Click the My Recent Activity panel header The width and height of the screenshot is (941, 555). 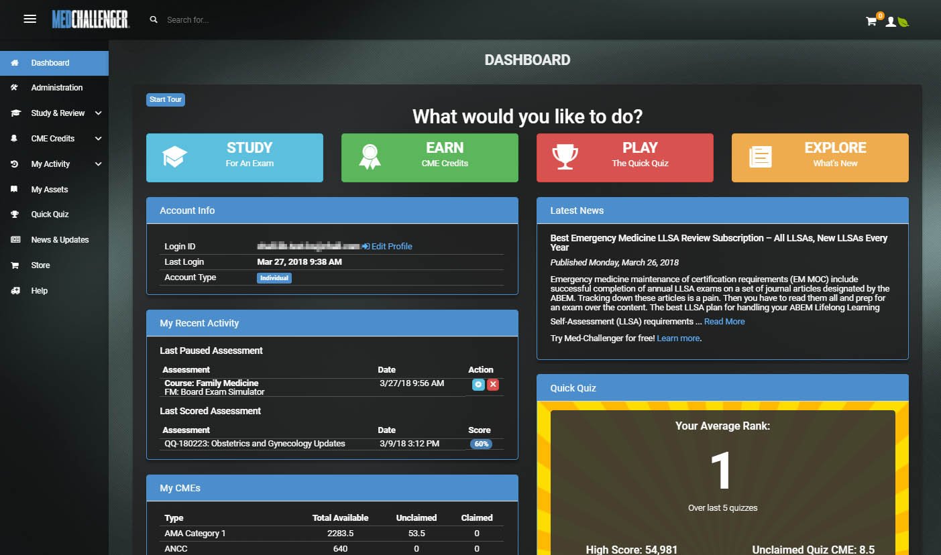pos(332,323)
